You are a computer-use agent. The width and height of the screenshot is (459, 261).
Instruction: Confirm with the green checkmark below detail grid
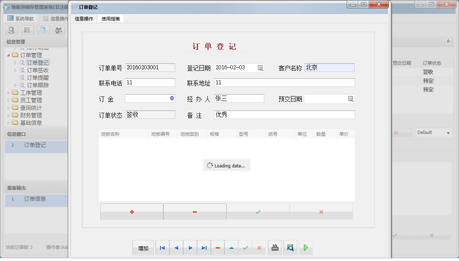click(258, 211)
